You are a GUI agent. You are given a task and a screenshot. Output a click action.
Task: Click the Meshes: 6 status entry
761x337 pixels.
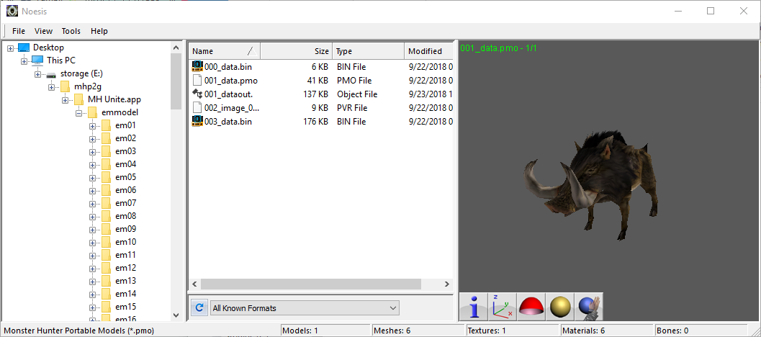pyautogui.click(x=392, y=331)
